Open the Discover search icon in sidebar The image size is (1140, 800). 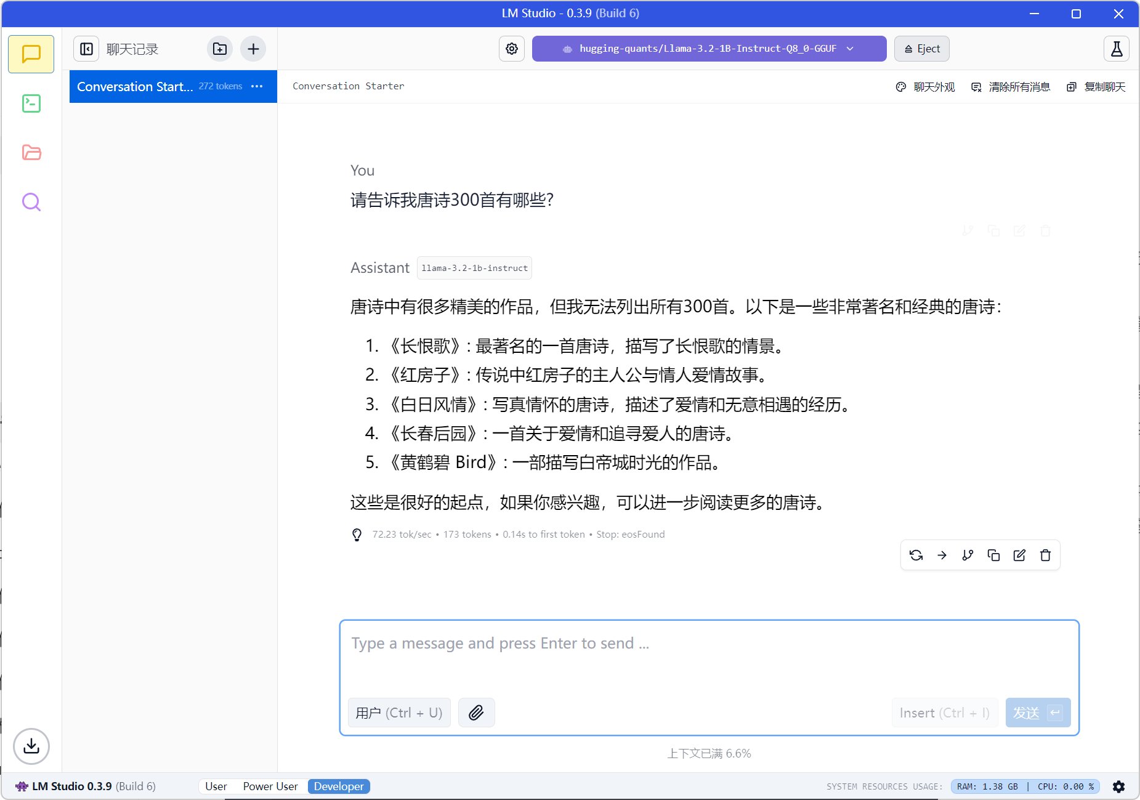tap(31, 202)
